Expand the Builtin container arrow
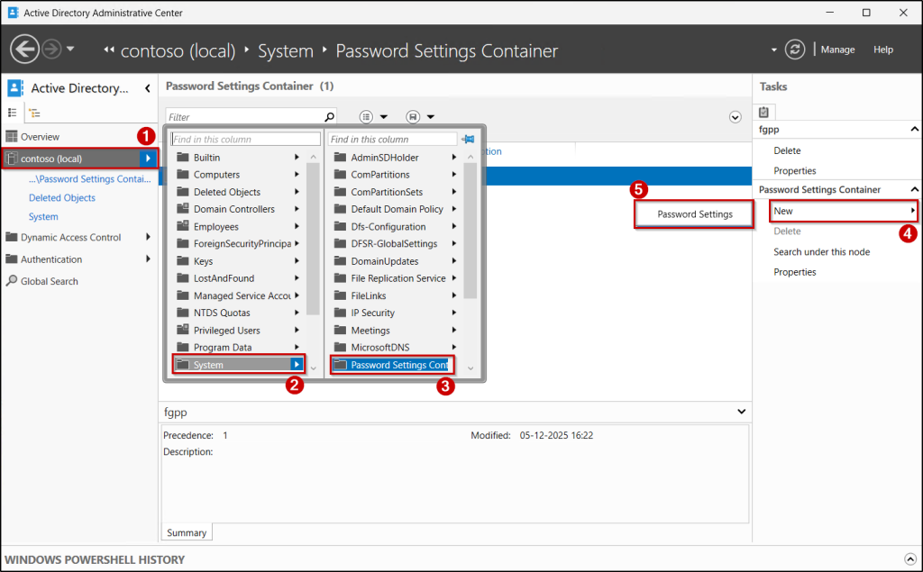Viewport: 923px width, 572px height. pos(297,157)
